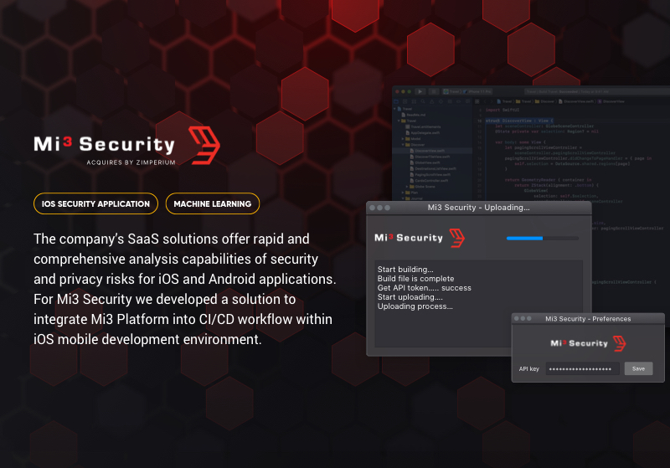This screenshot has height=468, width=670.
Task: Open the Issue navigator warning-triangle icon in Xcode
Action: point(431,101)
